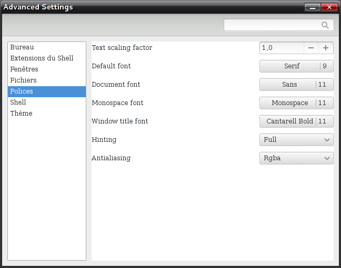Expand the Hinting dropdown
Image resolution: width=341 pixels, height=268 pixels.
pos(296,140)
